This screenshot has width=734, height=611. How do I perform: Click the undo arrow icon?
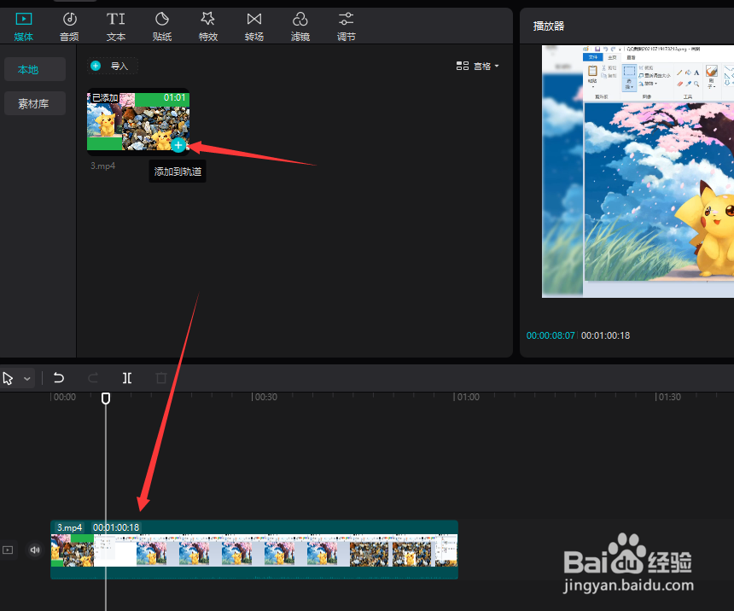click(x=59, y=378)
